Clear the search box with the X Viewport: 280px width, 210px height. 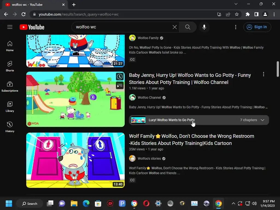pos(175,27)
